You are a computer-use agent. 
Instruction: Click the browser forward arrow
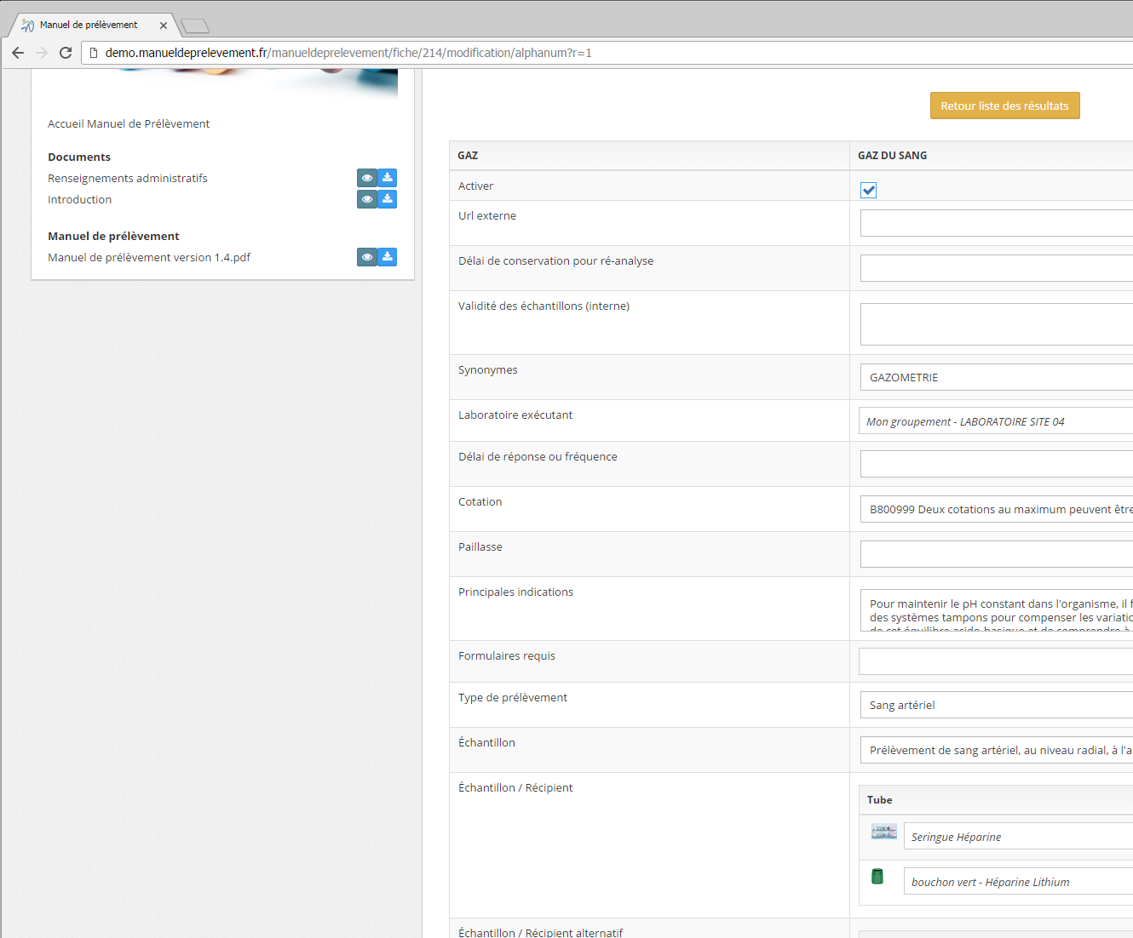[42, 53]
